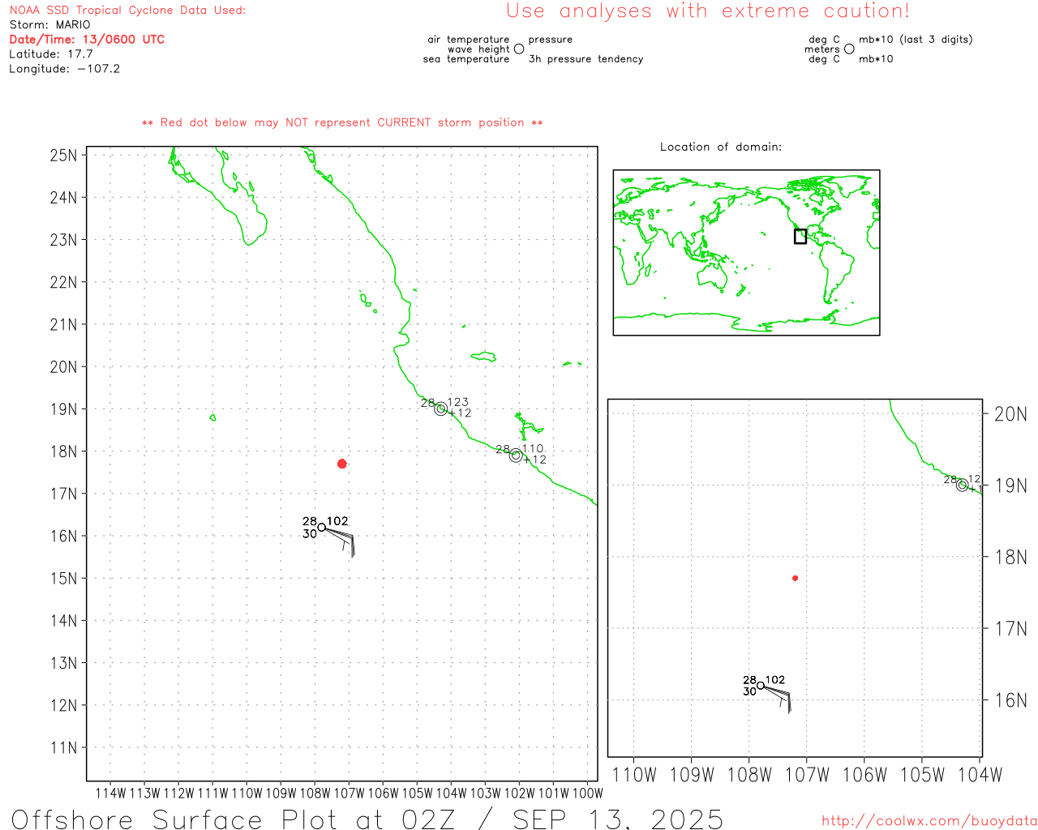Click the 'air temperature' legend label
Viewport: 1038px width, 830px height.
[469, 39]
